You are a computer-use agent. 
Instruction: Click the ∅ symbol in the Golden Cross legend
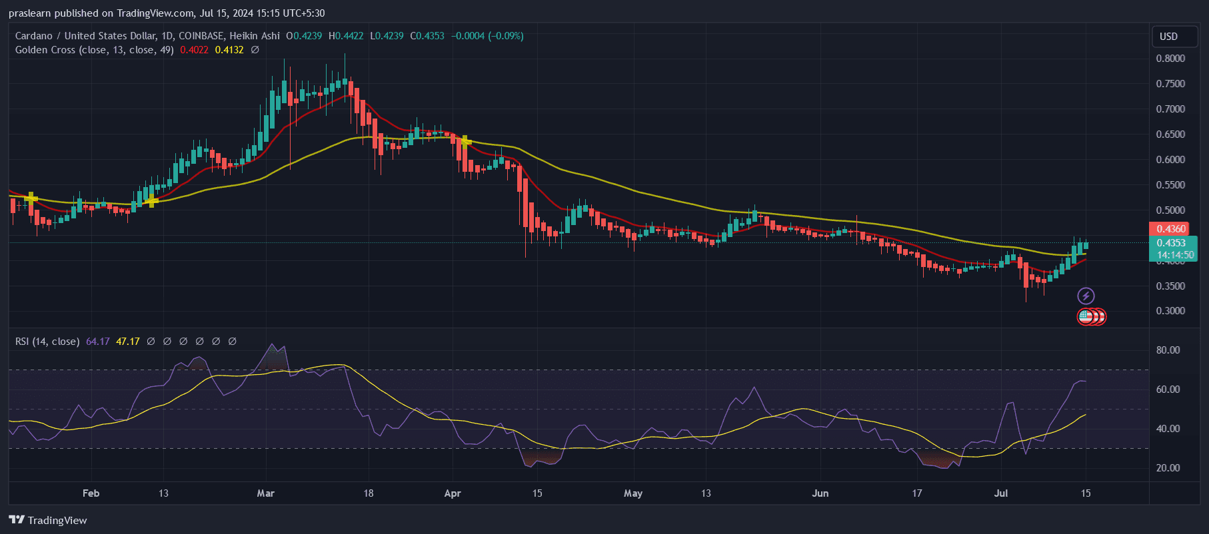click(x=255, y=50)
